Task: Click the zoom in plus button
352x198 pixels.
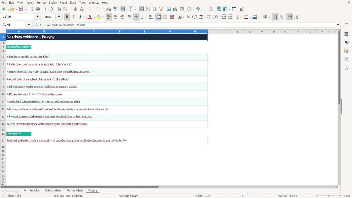Action: tap(340, 196)
